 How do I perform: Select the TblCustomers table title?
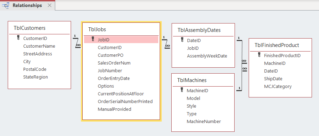click(x=30, y=28)
